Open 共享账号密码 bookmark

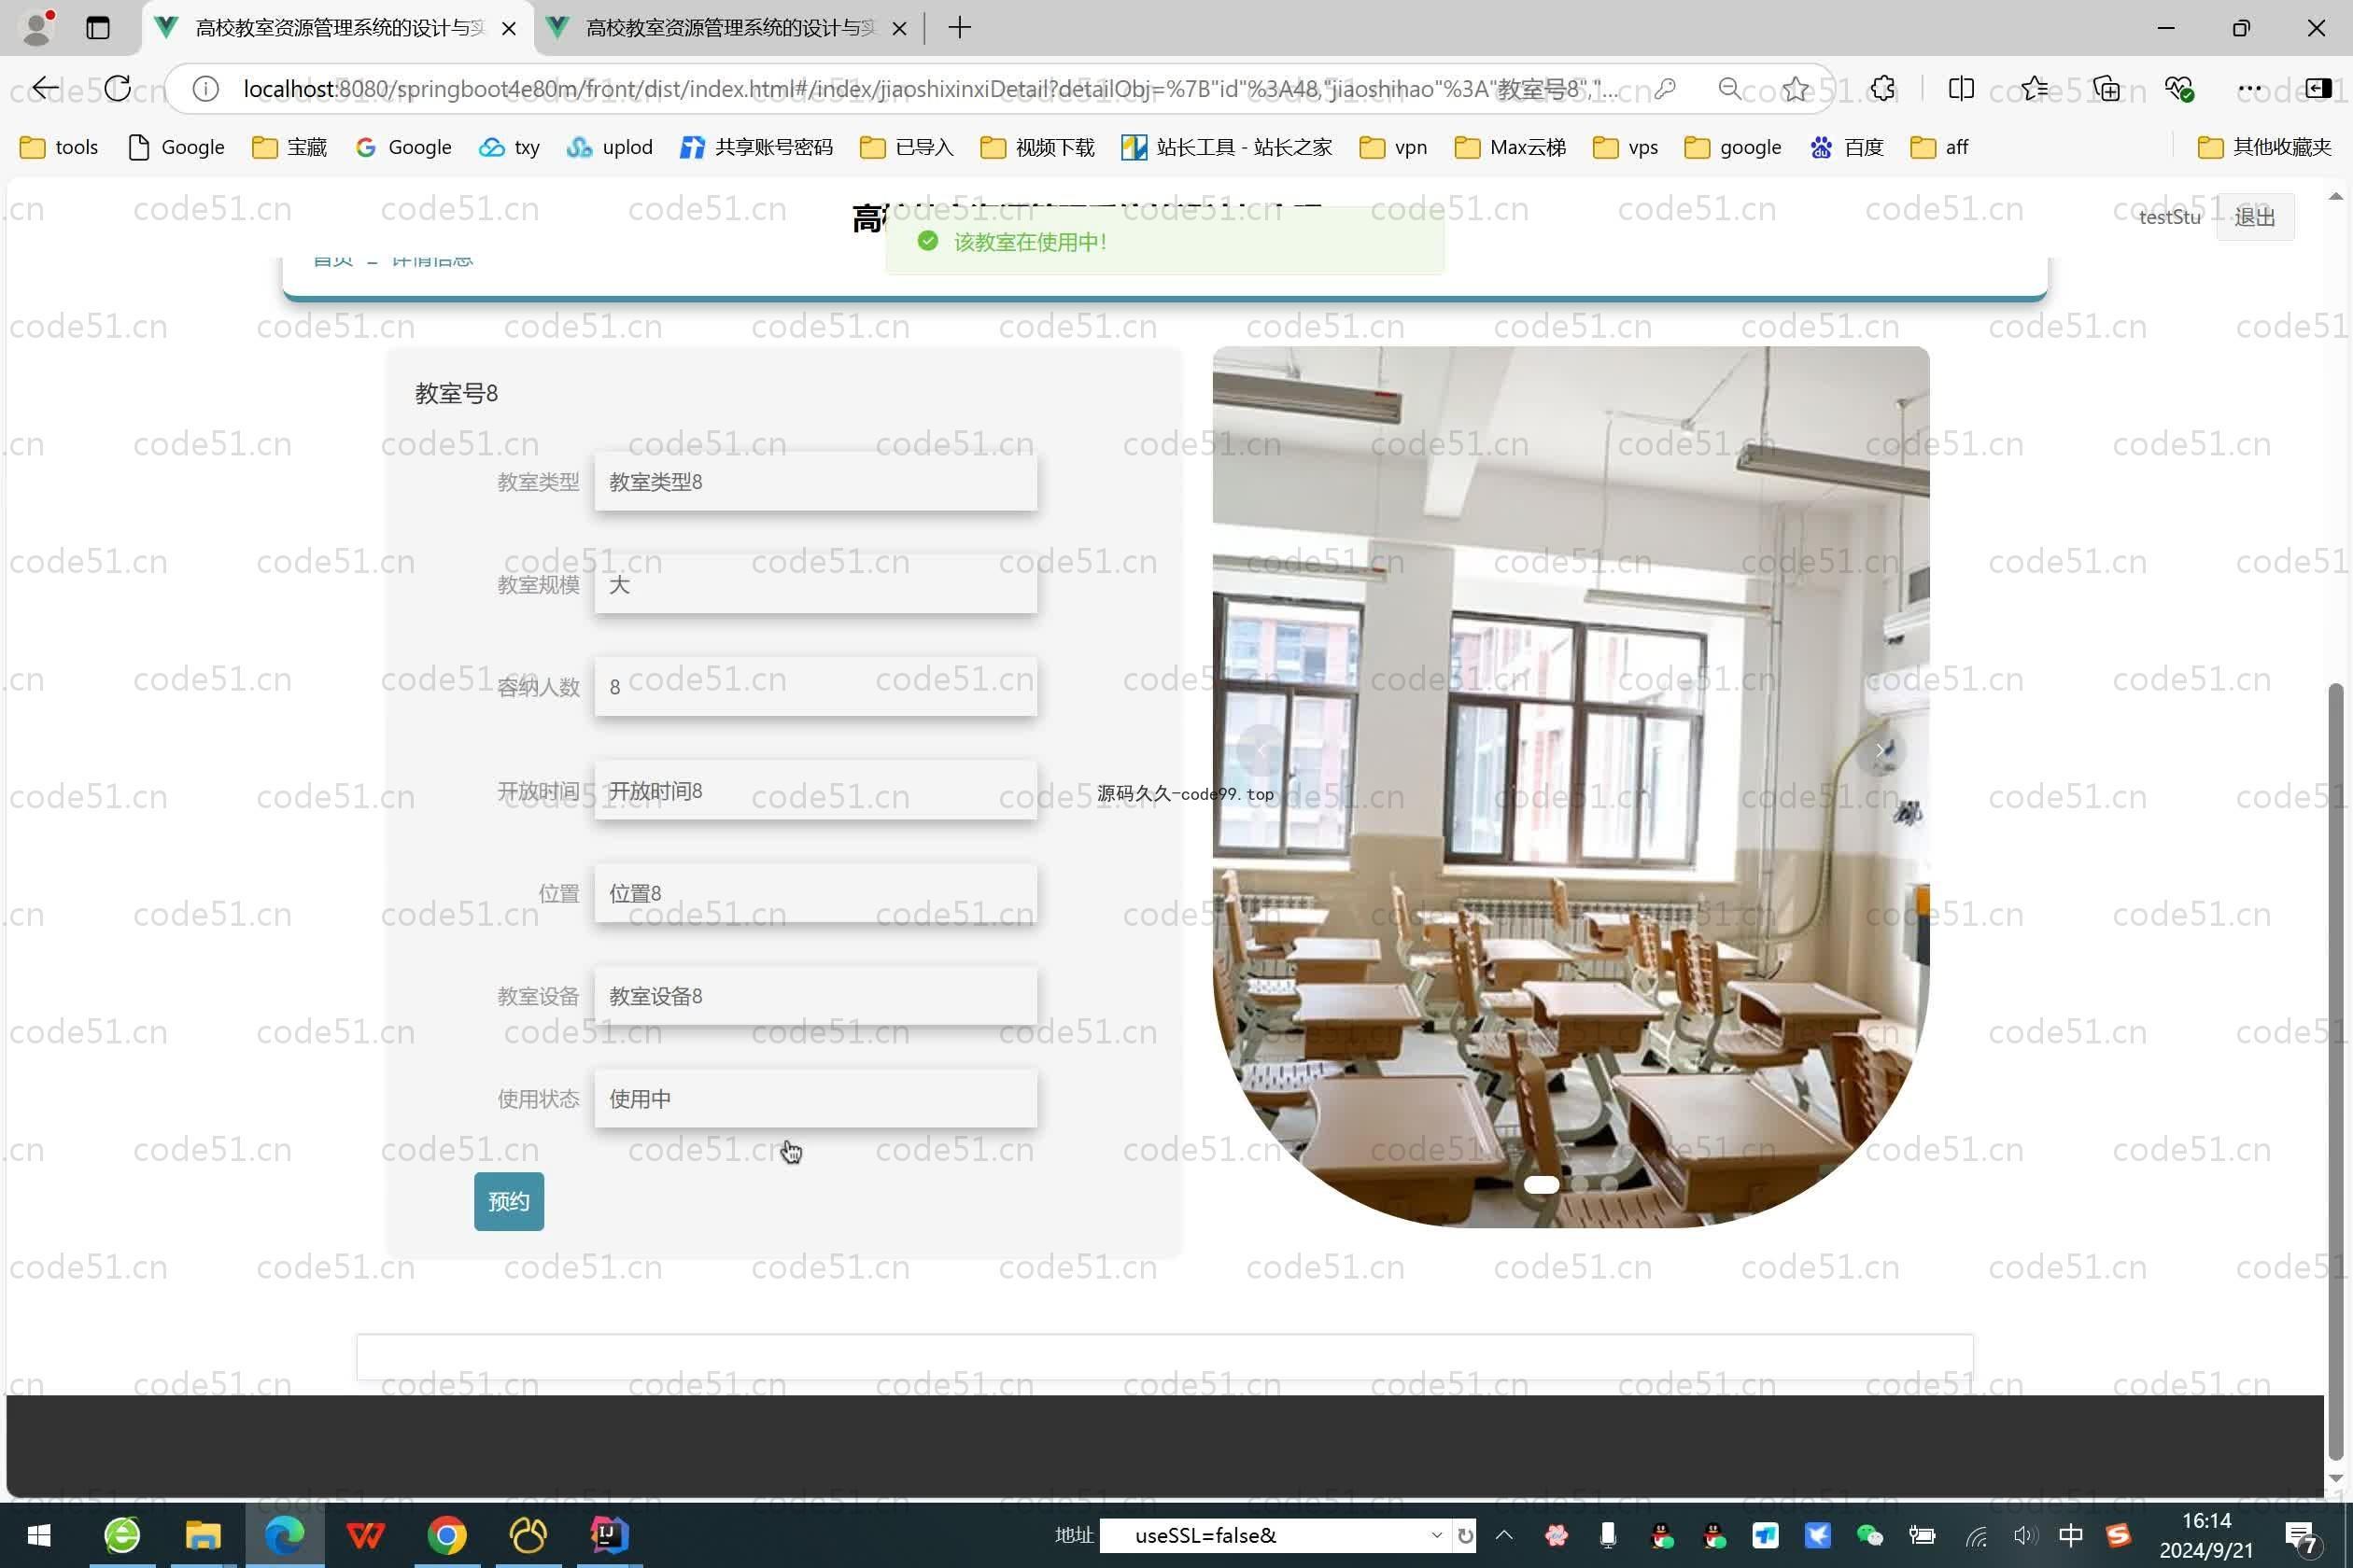click(756, 147)
